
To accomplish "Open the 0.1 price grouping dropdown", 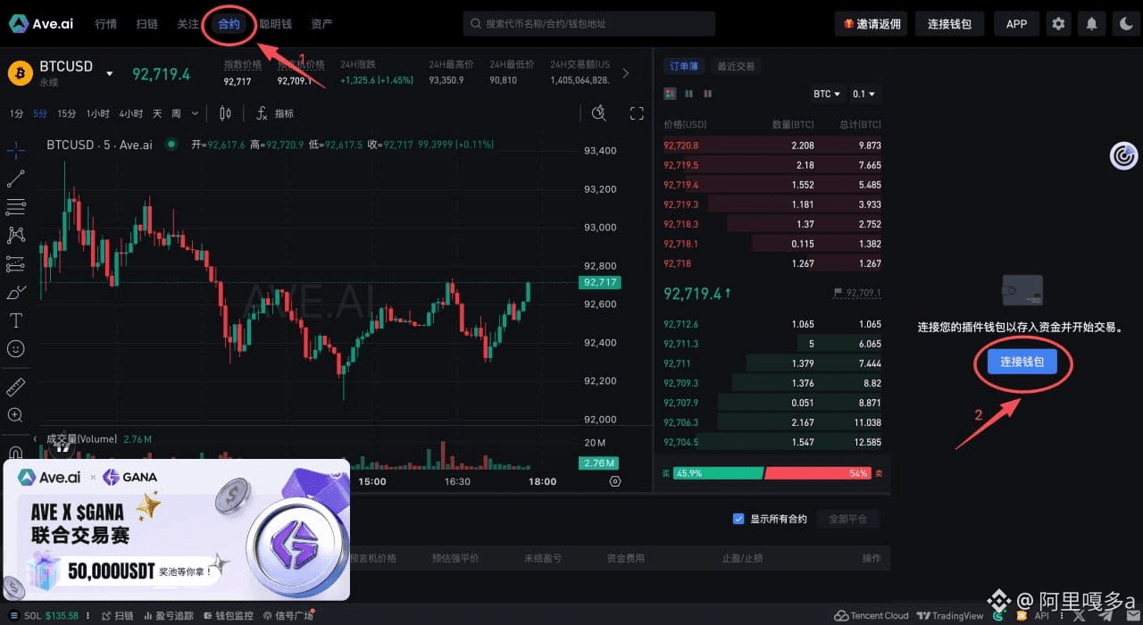I will (864, 94).
